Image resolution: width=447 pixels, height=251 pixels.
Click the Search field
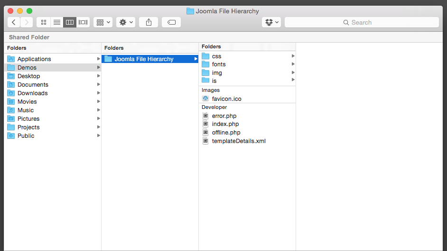pos(362,22)
